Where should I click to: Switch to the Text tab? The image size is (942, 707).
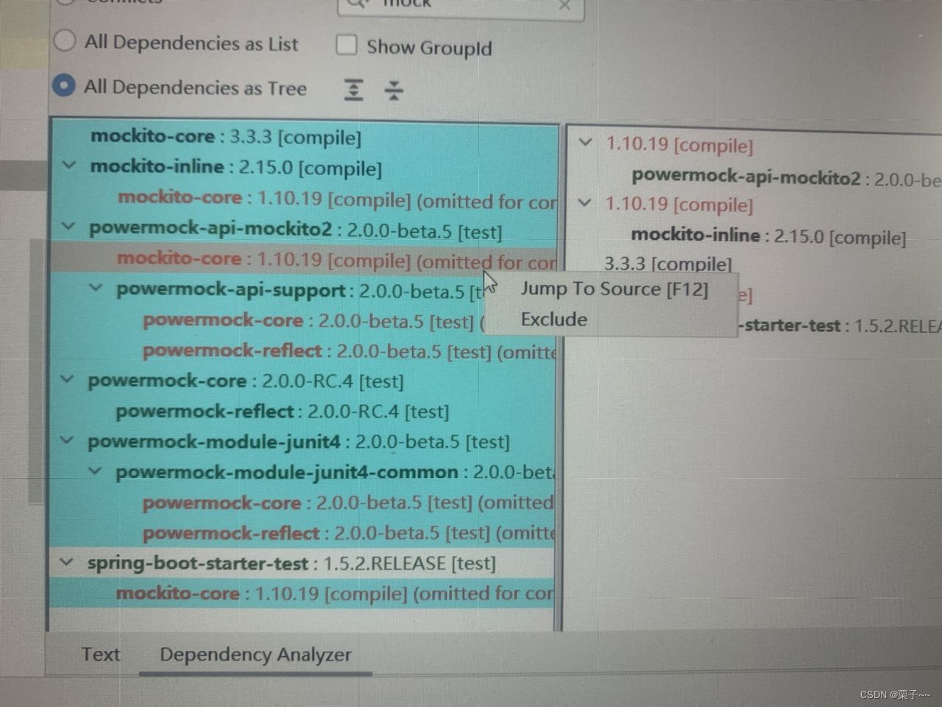101,654
